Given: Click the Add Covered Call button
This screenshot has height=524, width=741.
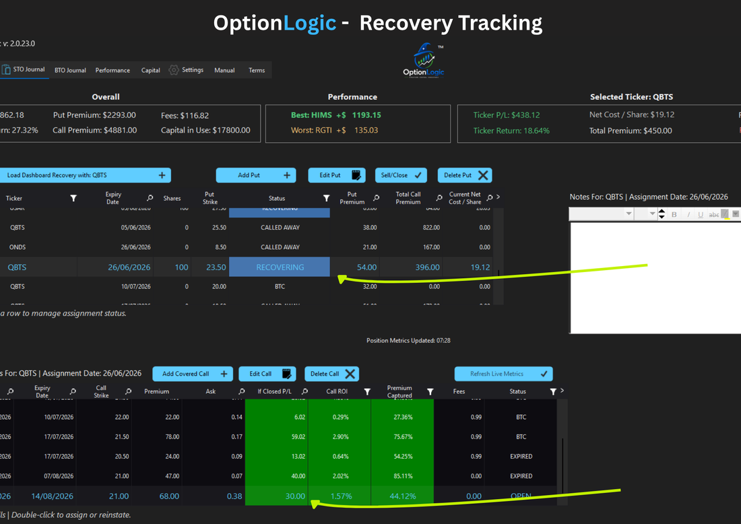Looking at the screenshot, I should pos(193,374).
